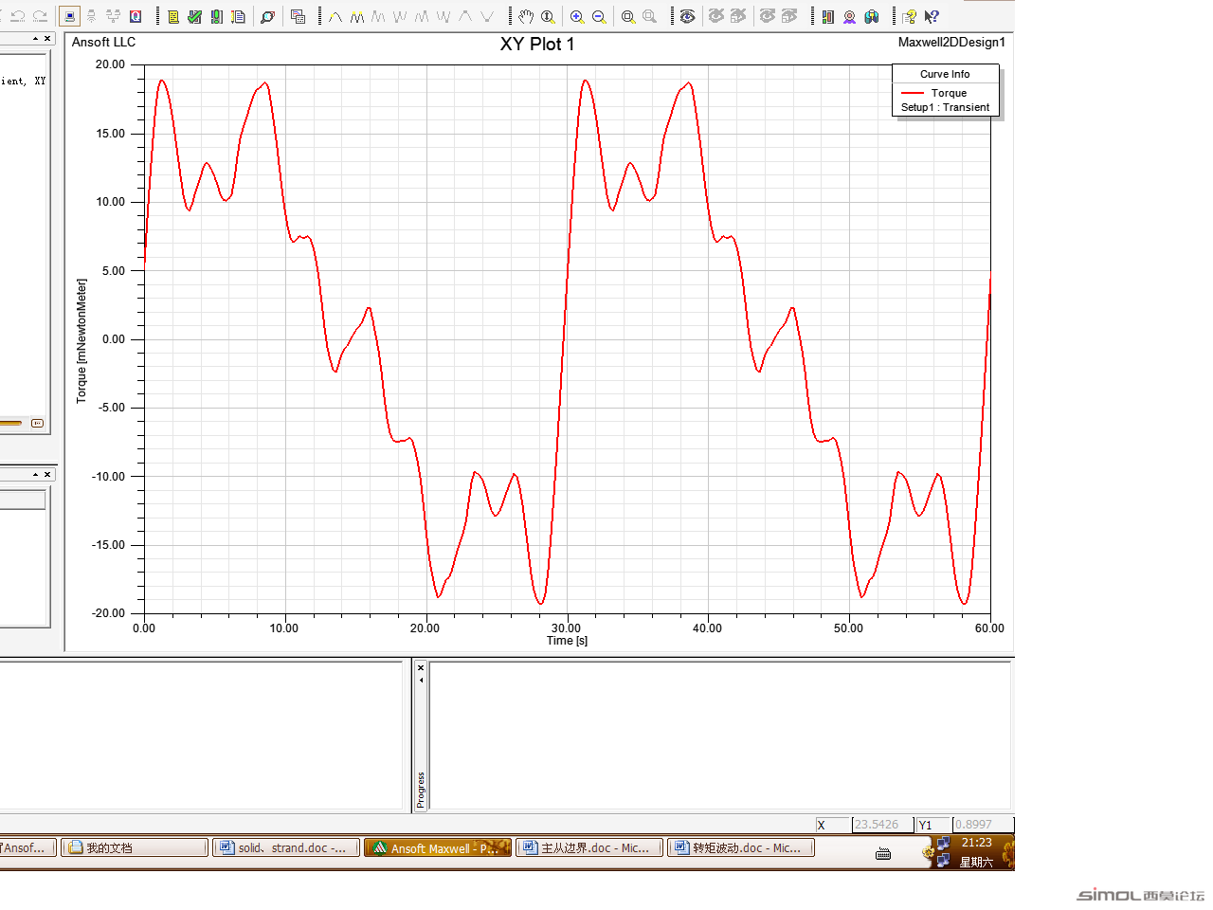This screenshot has height=910, width=1213.
Task: Activate What's This arrow-question help
Action: click(x=932, y=16)
